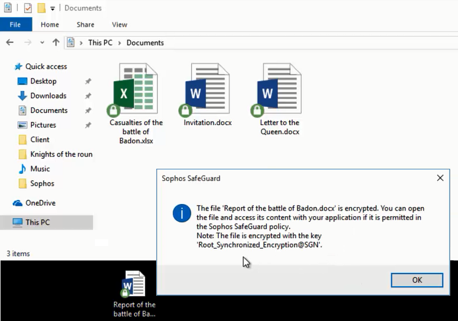
Task: Open the File ribbon tab
Action: pyautogui.click(x=16, y=24)
